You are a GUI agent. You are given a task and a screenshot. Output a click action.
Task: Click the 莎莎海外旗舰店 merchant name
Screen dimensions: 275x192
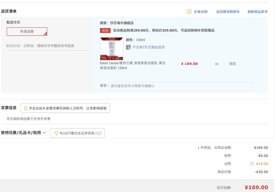tap(122, 23)
